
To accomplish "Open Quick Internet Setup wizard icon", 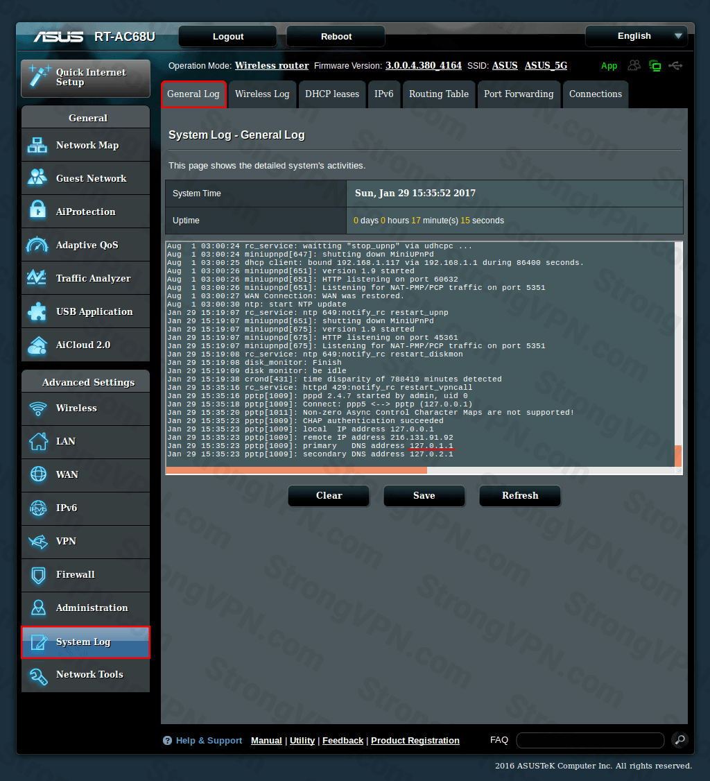I will (x=40, y=76).
